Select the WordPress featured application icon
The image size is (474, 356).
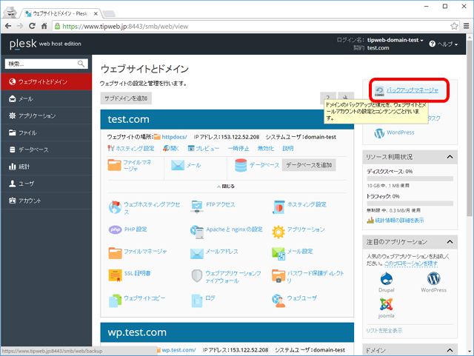click(x=433, y=278)
